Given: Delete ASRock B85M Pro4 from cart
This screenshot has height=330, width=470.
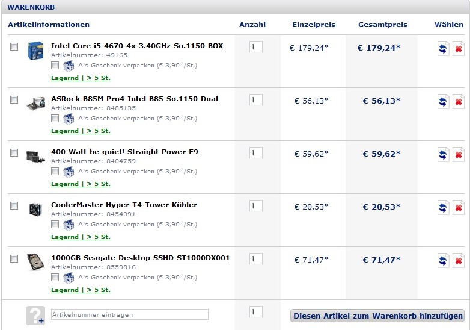Looking at the screenshot, I should tap(459, 102).
